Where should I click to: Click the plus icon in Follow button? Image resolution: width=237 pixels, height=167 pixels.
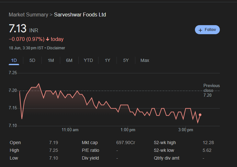pyautogui.click(x=200, y=30)
